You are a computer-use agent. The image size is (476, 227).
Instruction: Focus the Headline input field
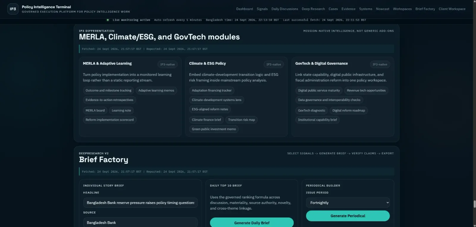point(140,203)
